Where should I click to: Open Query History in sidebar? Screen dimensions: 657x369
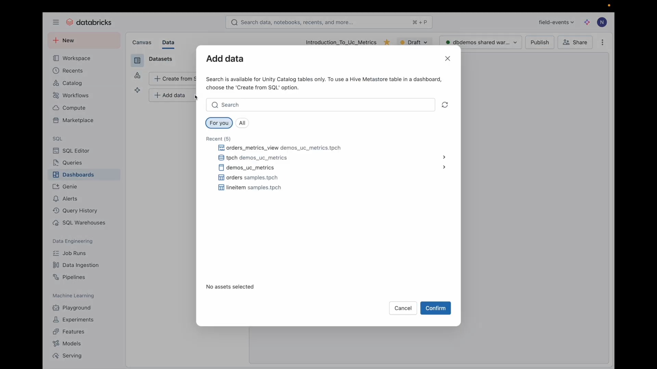(x=84, y=210)
